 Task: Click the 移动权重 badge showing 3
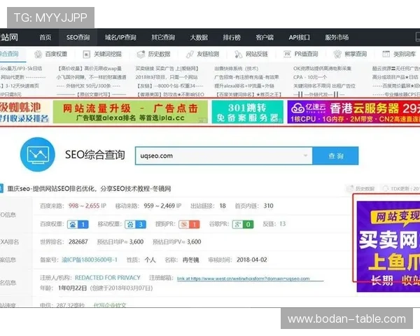point(136,224)
